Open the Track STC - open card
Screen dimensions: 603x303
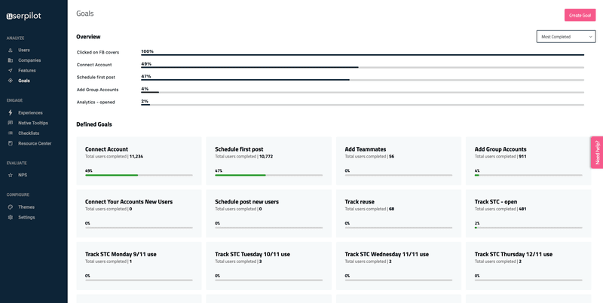point(528,213)
